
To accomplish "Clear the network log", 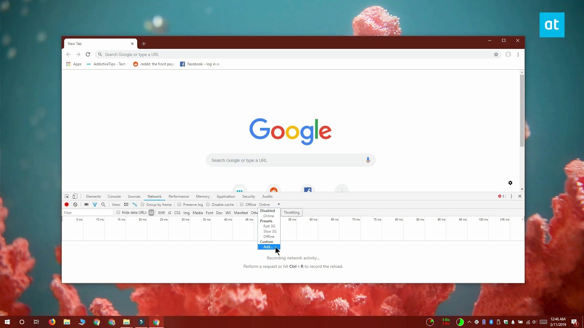I will pyautogui.click(x=75, y=205).
